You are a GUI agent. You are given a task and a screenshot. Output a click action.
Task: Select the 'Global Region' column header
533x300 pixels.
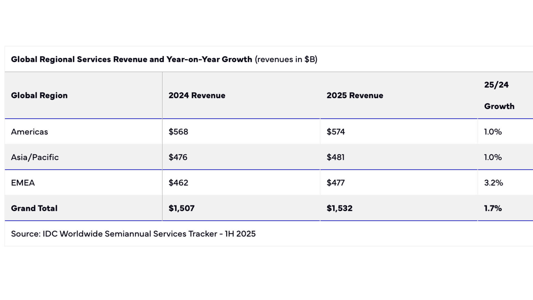tap(39, 95)
